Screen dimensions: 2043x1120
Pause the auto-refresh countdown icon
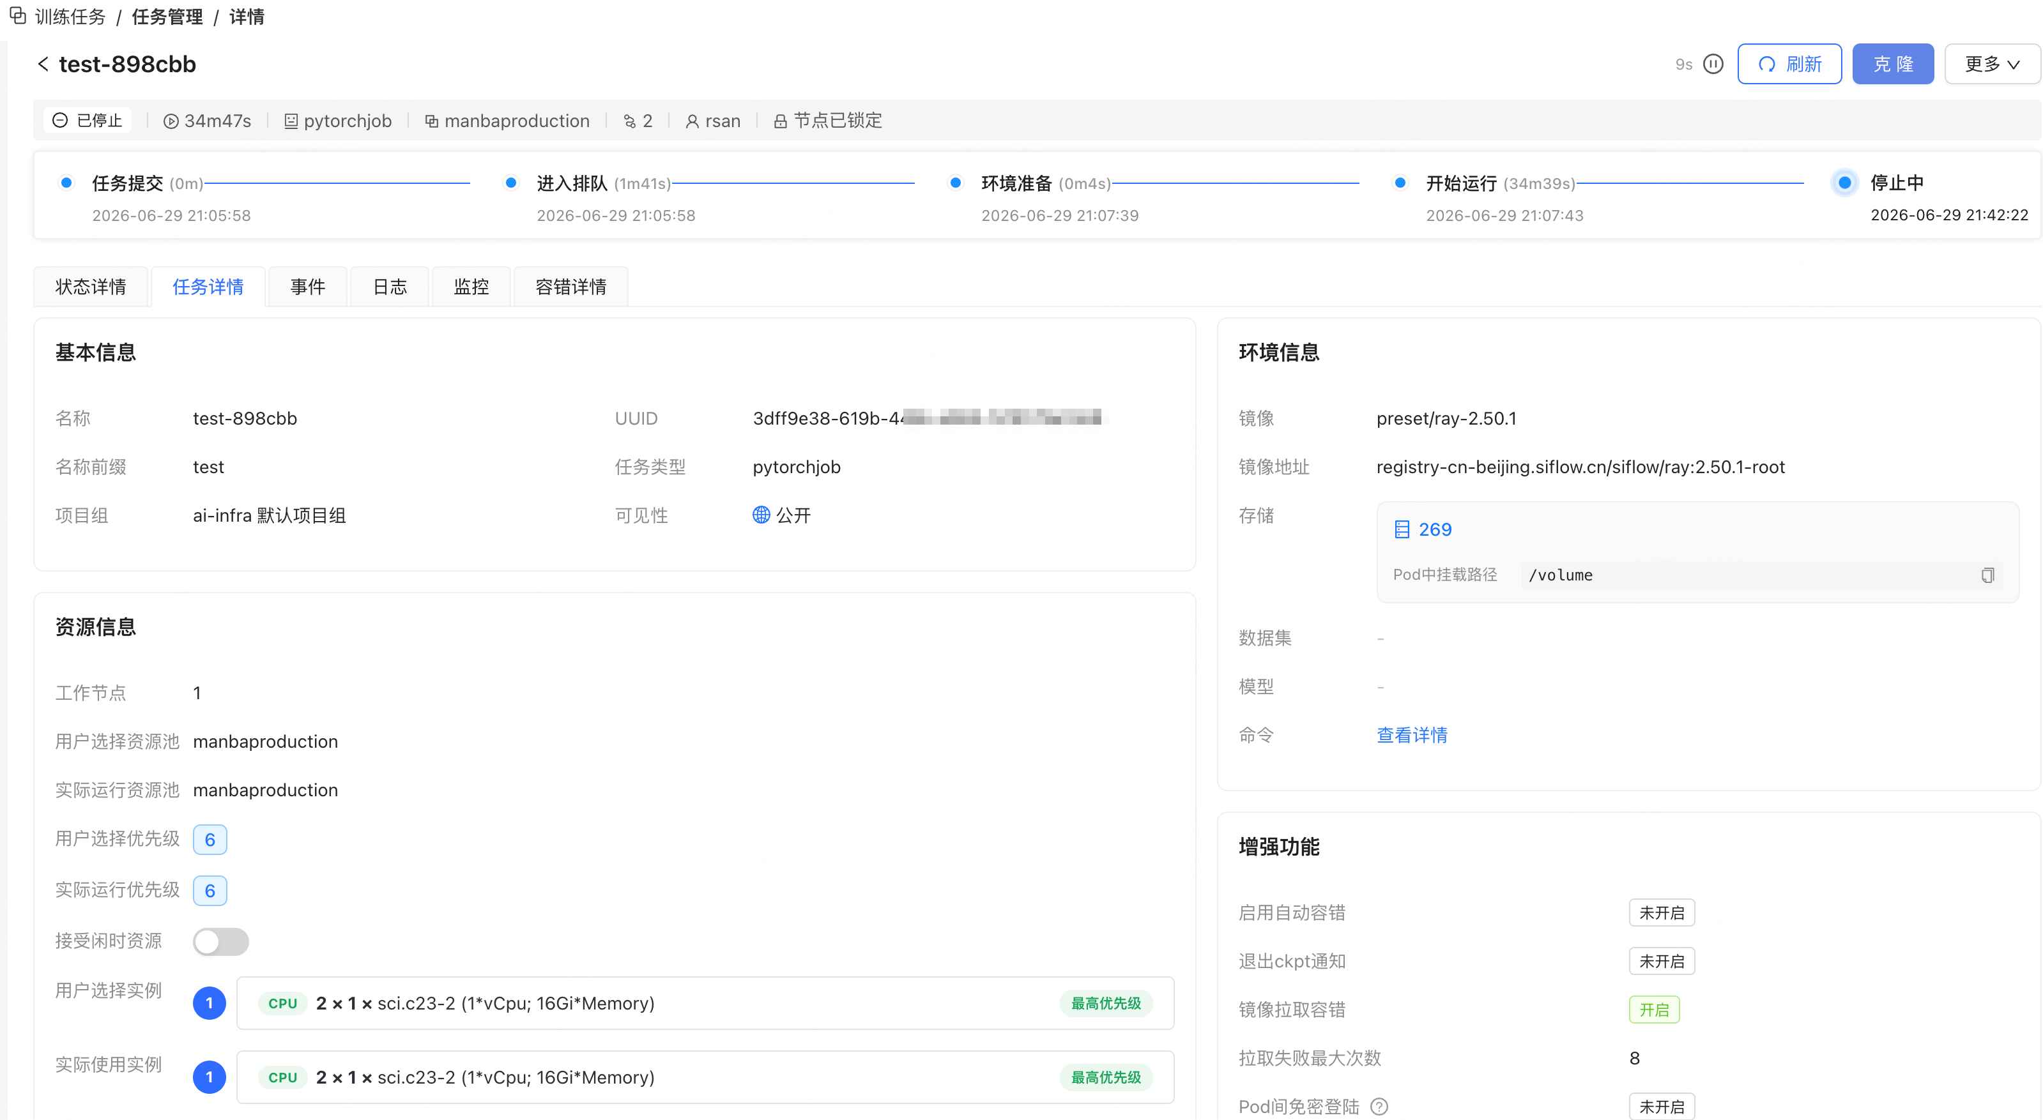1713,64
